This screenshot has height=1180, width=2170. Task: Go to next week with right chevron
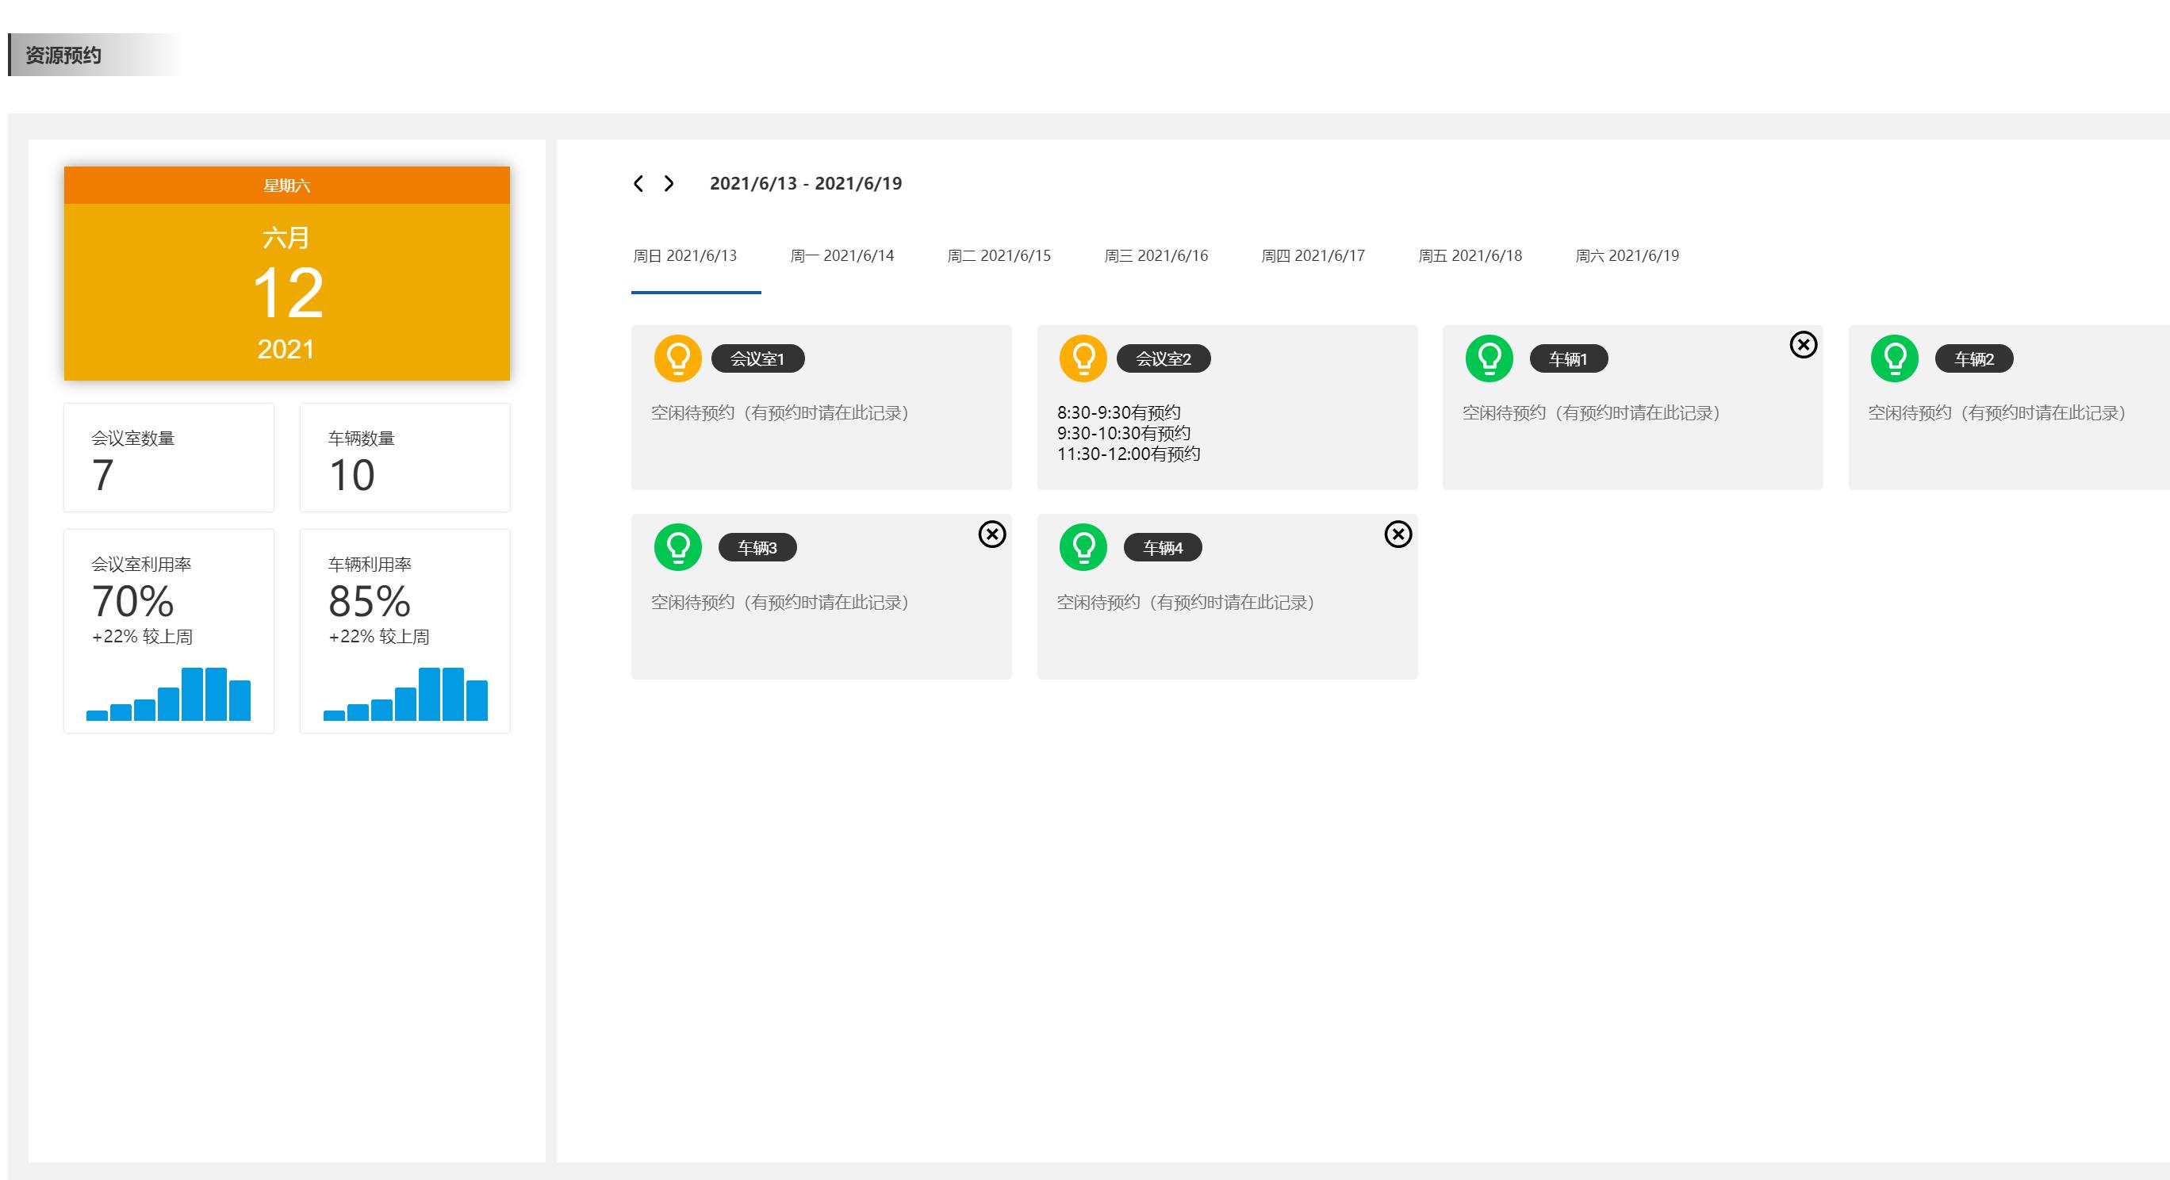point(669,184)
